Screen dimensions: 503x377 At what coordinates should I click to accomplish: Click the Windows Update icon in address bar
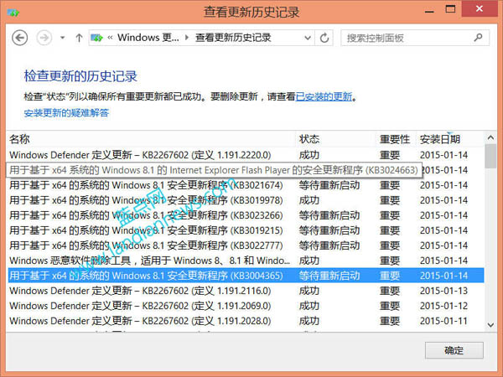point(96,38)
